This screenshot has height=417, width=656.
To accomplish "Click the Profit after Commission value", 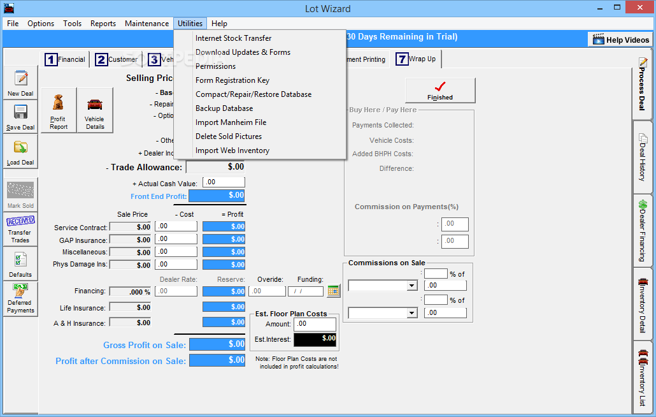I will (217, 360).
